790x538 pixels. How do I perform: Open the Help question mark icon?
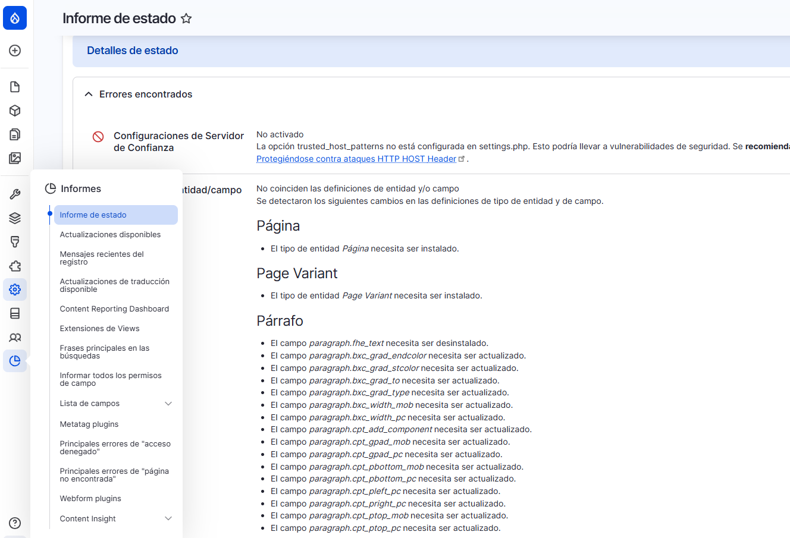click(x=14, y=523)
